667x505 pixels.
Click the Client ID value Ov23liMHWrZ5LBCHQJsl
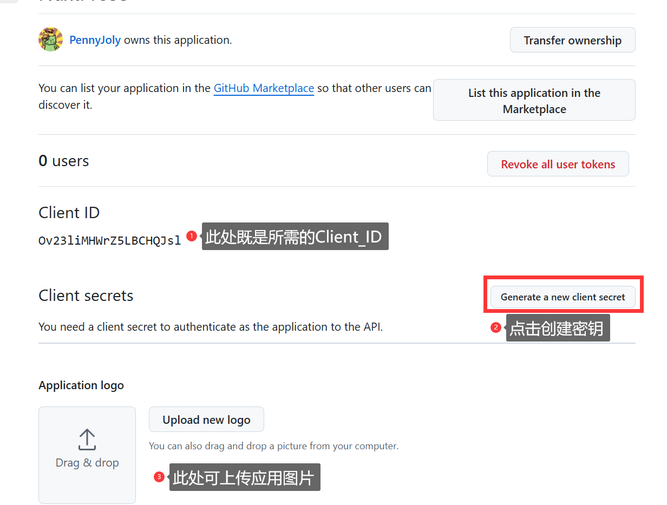pos(110,240)
